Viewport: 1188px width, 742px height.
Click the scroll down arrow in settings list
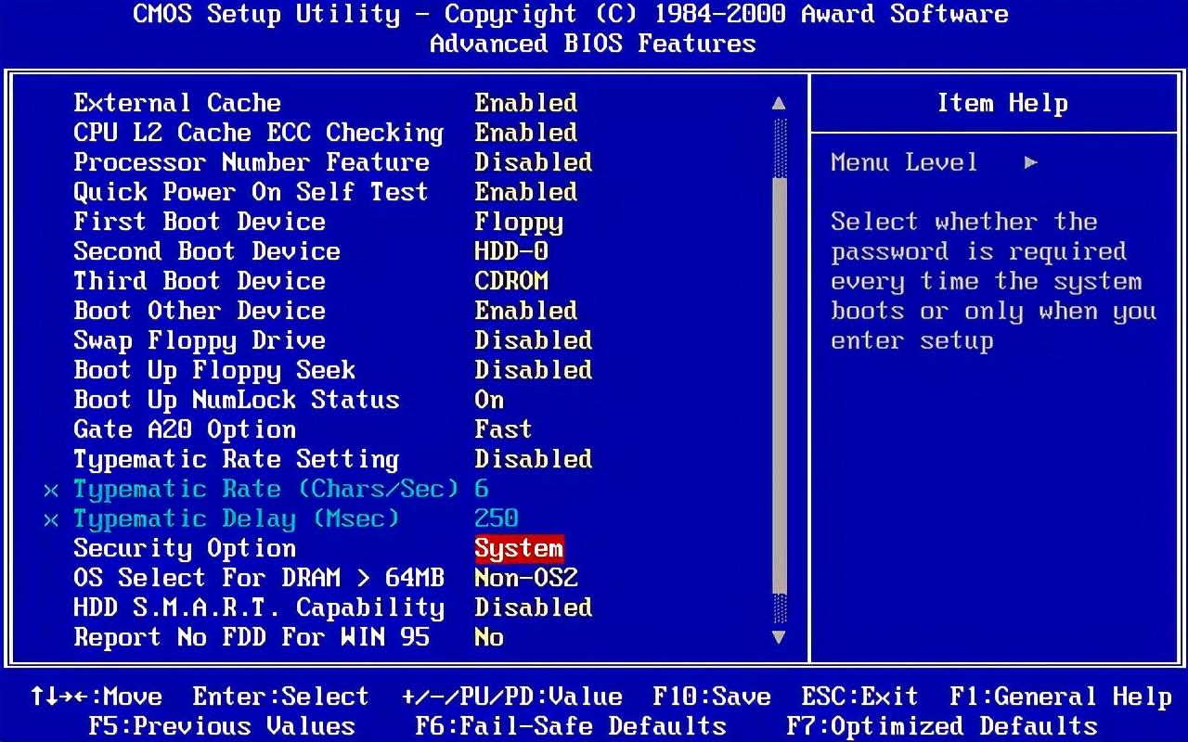779,637
